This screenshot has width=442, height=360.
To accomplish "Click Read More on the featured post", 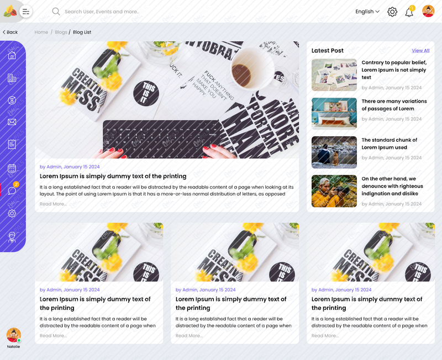I will [53, 204].
